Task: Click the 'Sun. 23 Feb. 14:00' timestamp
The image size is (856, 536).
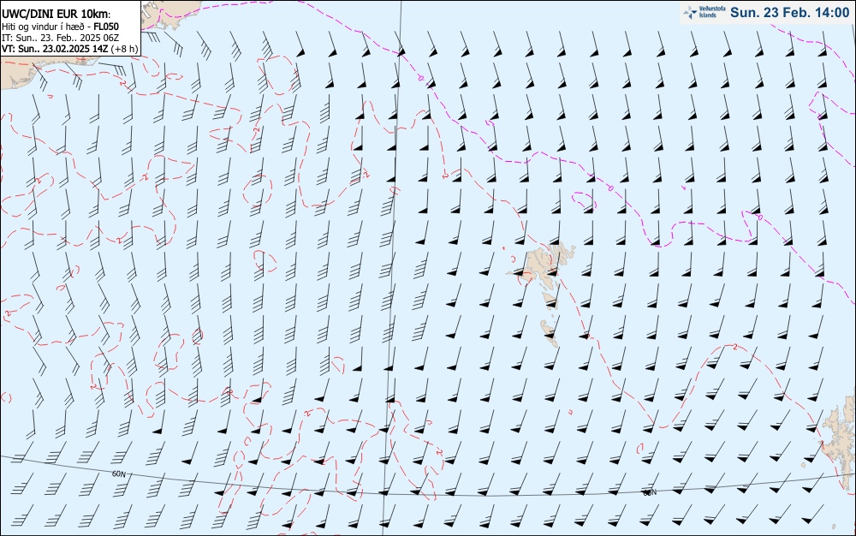Action: tap(790, 13)
